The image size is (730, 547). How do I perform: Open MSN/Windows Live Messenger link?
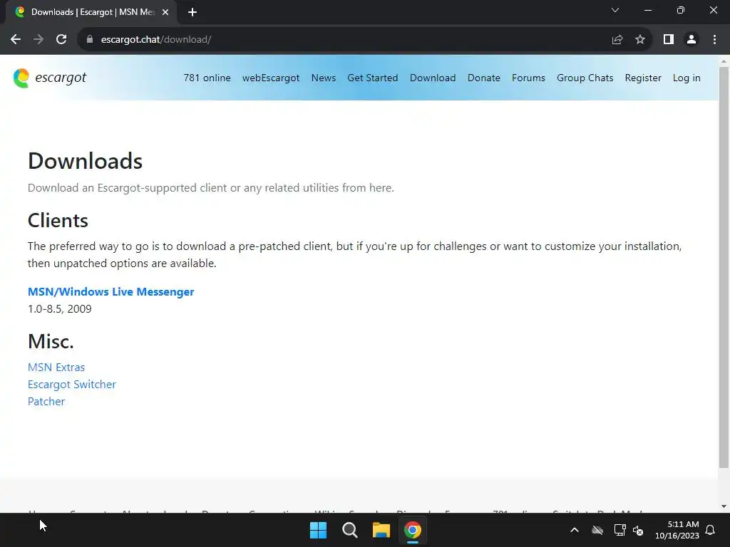[110, 291]
